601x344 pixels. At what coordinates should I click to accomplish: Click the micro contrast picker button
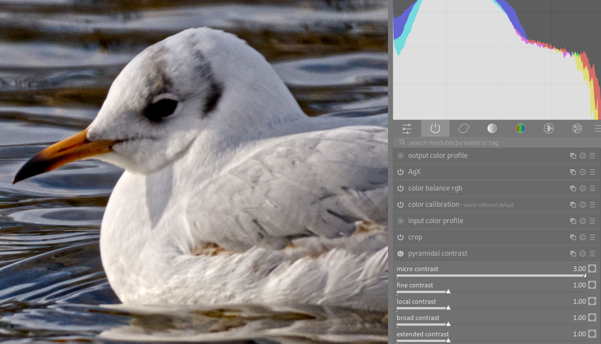592,269
